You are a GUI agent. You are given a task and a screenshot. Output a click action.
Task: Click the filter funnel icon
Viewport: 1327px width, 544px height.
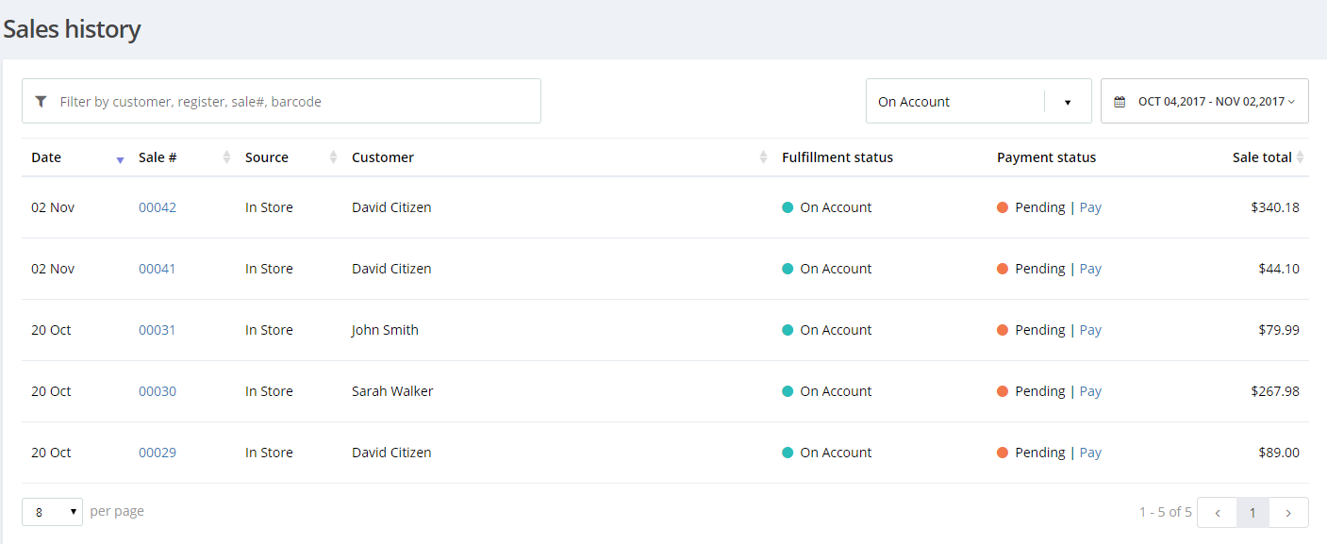(41, 102)
